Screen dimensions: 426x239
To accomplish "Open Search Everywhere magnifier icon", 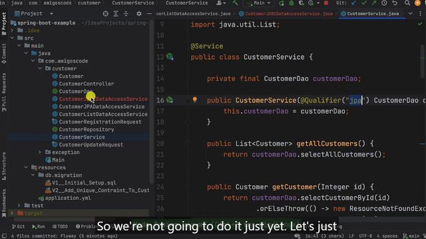I will [x=407, y=3].
